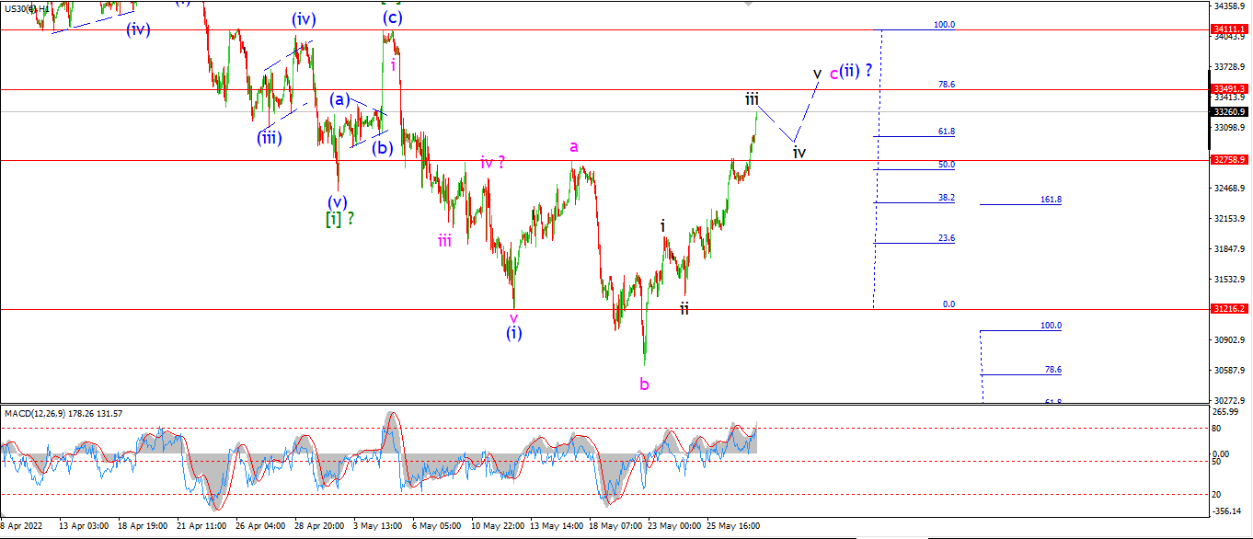Select the black wave 'iii' label
This screenshot has width=1253, height=539.
point(752,98)
